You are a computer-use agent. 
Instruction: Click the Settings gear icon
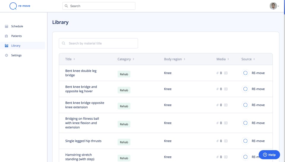click(7, 55)
